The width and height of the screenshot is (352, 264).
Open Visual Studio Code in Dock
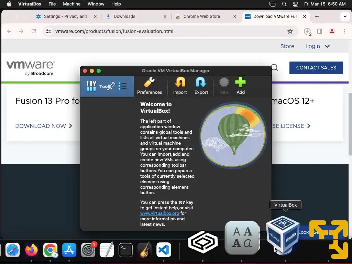tap(163, 250)
